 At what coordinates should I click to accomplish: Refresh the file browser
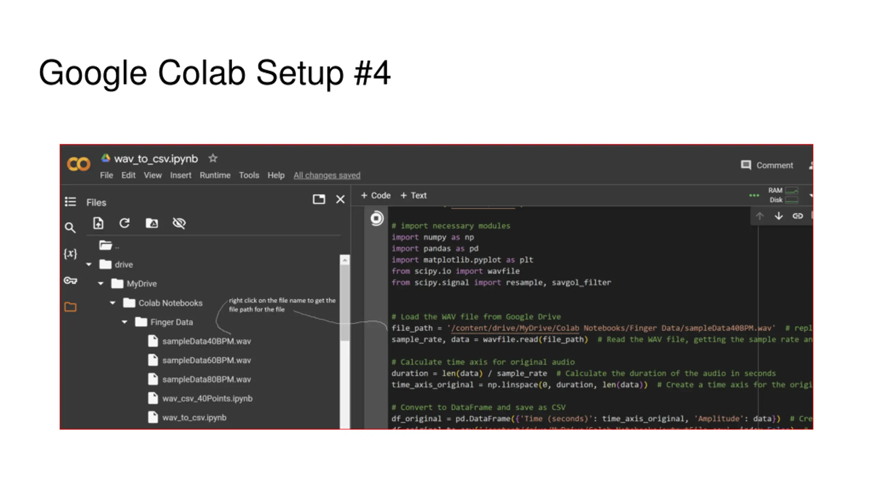[x=124, y=223]
